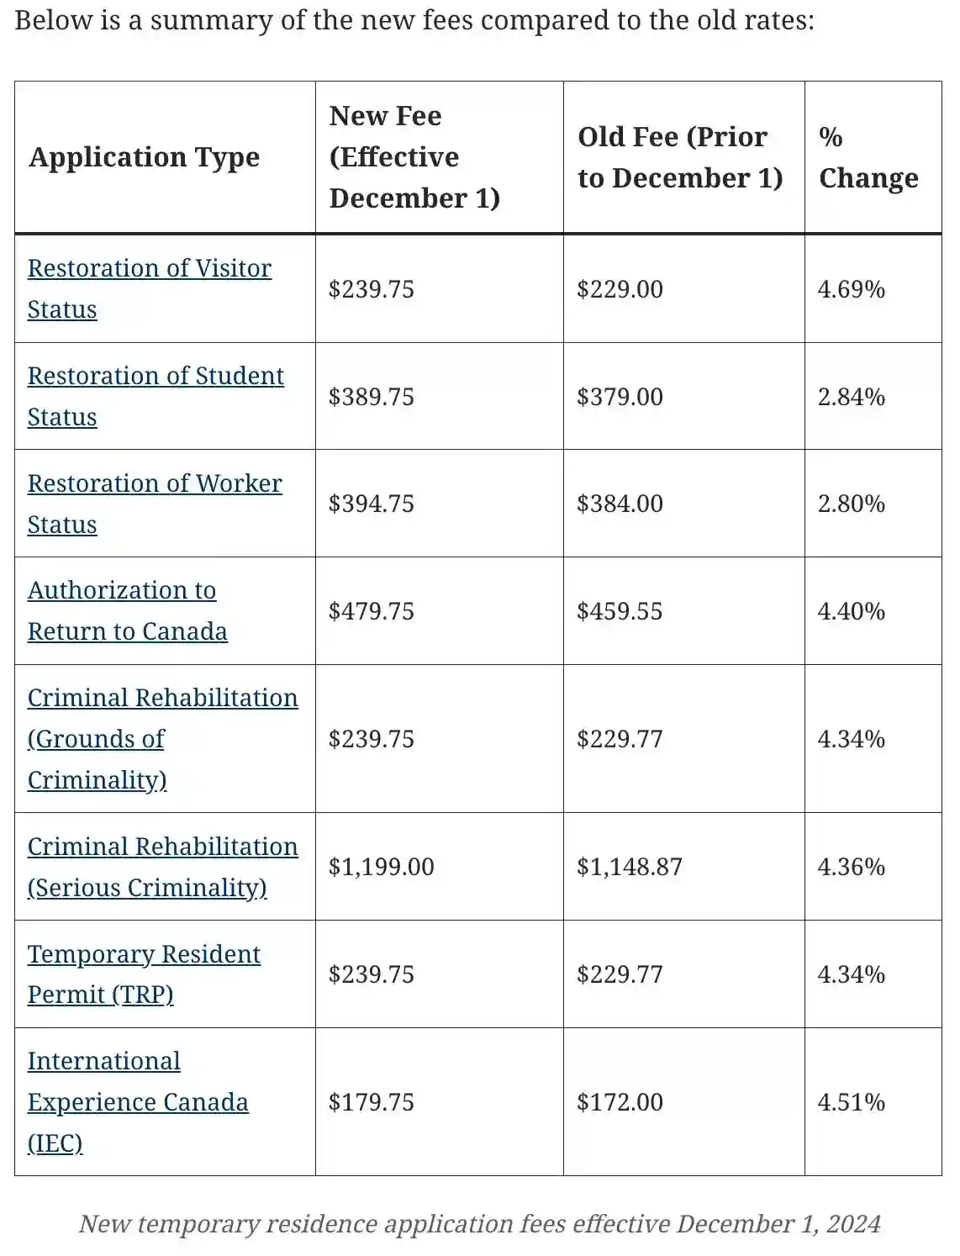The width and height of the screenshot is (960, 1256).
Task: Open the Restoration of Student Status link
Action: click(156, 377)
